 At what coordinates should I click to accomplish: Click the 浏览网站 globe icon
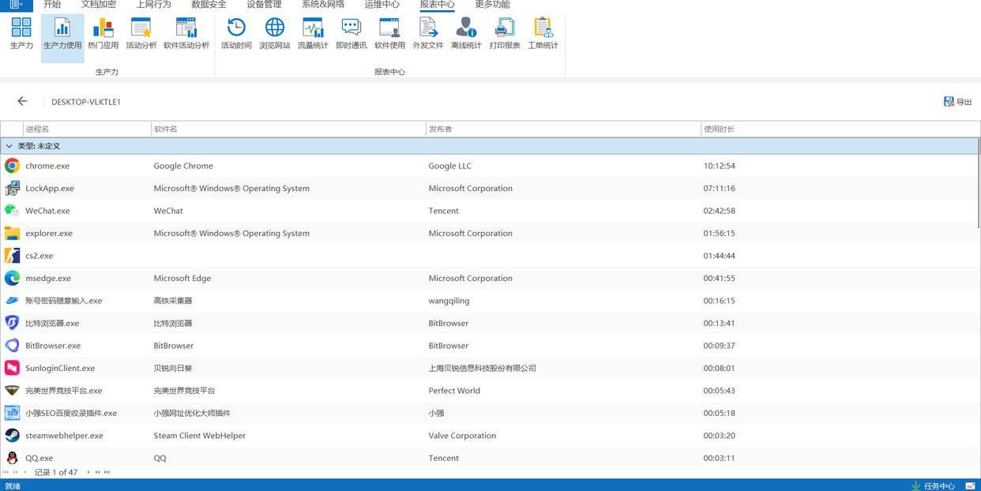click(274, 33)
